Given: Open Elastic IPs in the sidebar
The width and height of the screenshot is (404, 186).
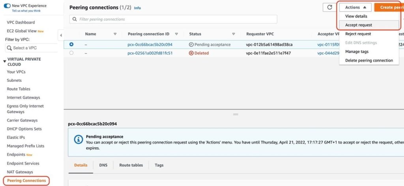Looking at the screenshot, I should point(16,138).
